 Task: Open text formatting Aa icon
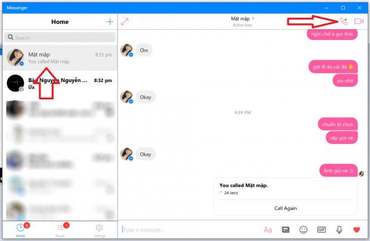pos(268,229)
